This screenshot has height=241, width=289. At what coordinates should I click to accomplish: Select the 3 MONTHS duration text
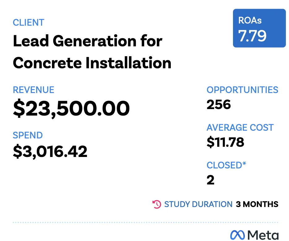(x=257, y=204)
